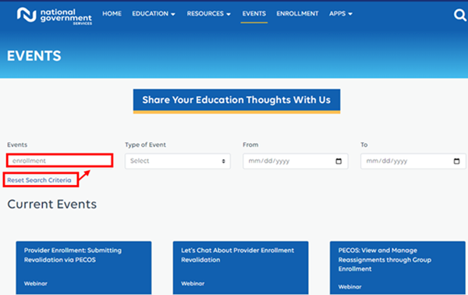
Task: Click the EVENTS page title
Action: 34,56
